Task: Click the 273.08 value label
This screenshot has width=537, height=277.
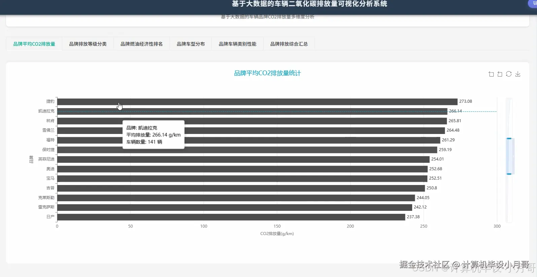Action: (x=466, y=101)
